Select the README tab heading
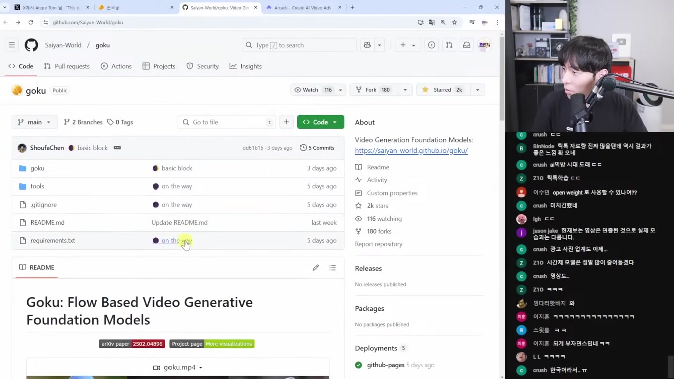The image size is (674, 379). 36,268
